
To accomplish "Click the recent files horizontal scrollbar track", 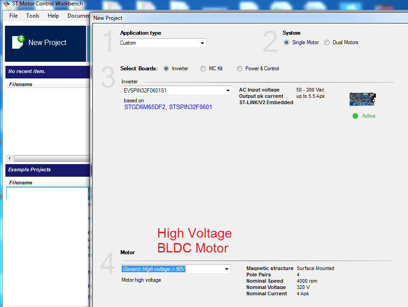I will click(52, 158).
